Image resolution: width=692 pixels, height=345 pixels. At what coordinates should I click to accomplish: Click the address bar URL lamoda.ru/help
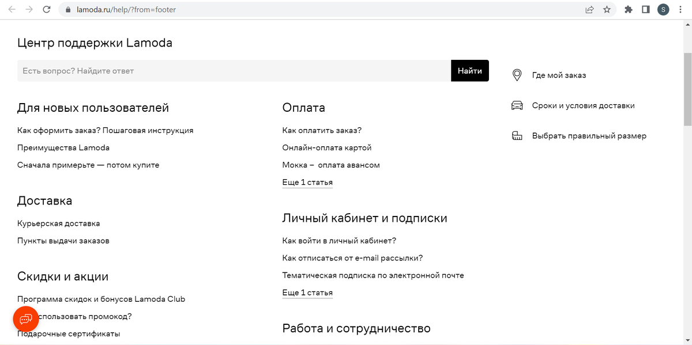click(126, 10)
